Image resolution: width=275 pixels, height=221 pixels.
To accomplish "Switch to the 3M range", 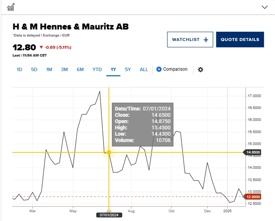I will (64, 70).
